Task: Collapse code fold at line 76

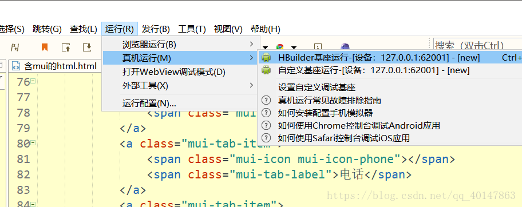Action: pos(33,81)
